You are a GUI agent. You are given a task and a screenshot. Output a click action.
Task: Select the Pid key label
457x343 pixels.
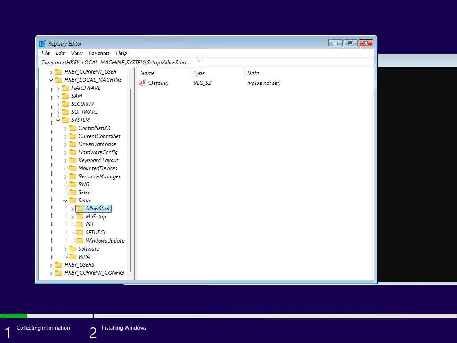89,225
